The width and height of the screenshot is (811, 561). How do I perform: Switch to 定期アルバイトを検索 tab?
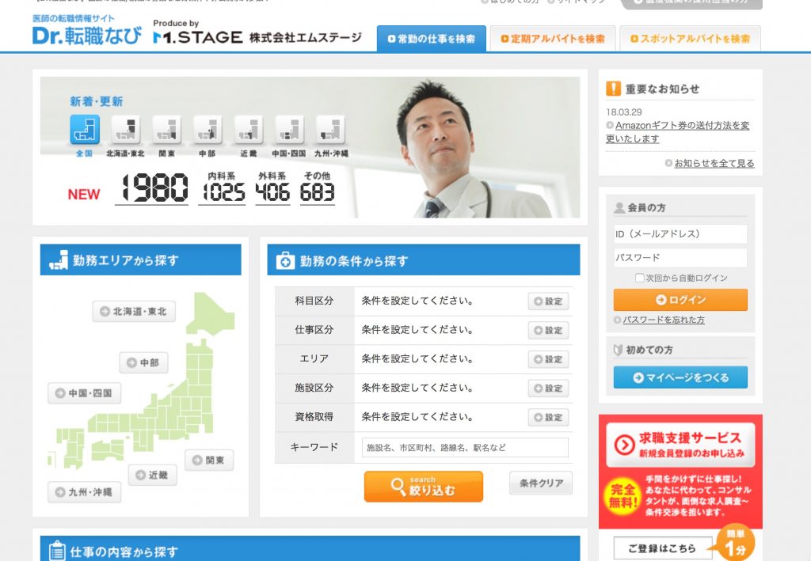[552, 39]
